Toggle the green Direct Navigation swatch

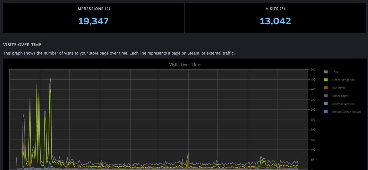[326, 80]
